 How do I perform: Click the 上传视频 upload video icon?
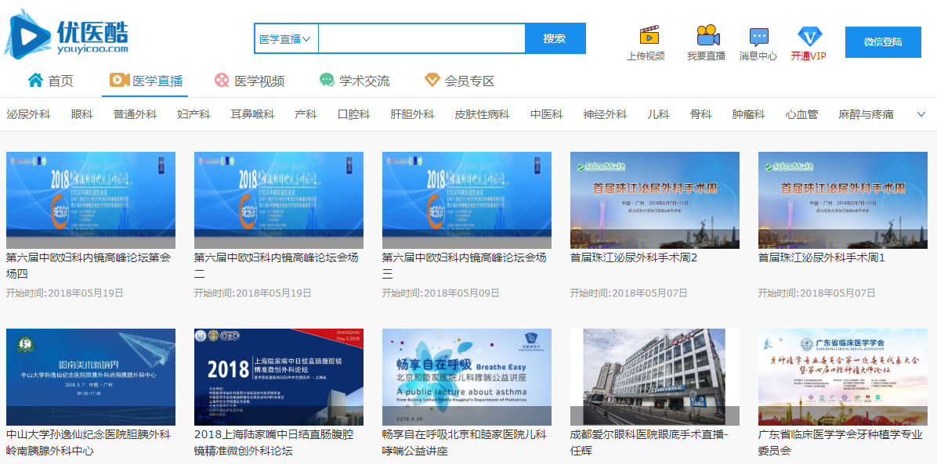tap(649, 35)
